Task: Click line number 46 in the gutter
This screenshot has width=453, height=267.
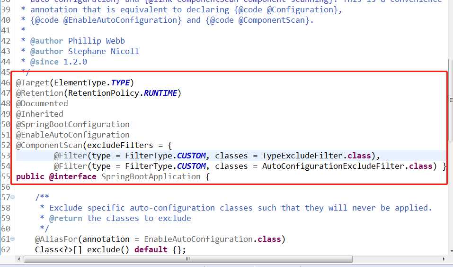Action: coord(6,83)
